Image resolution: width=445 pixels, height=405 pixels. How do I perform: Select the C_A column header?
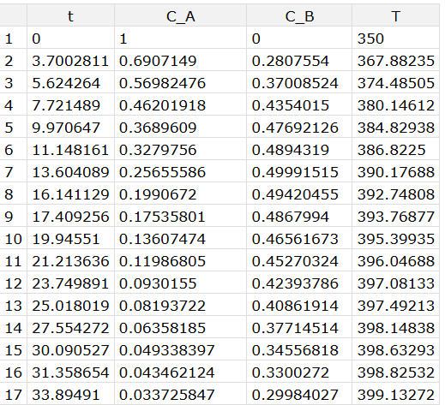point(180,15)
